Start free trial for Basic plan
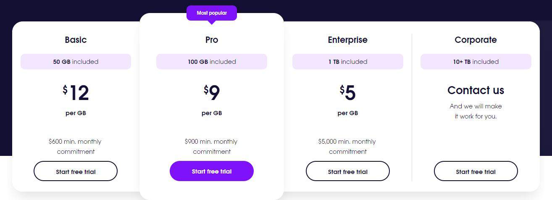Image resolution: width=552 pixels, height=200 pixels. [76, 171]
